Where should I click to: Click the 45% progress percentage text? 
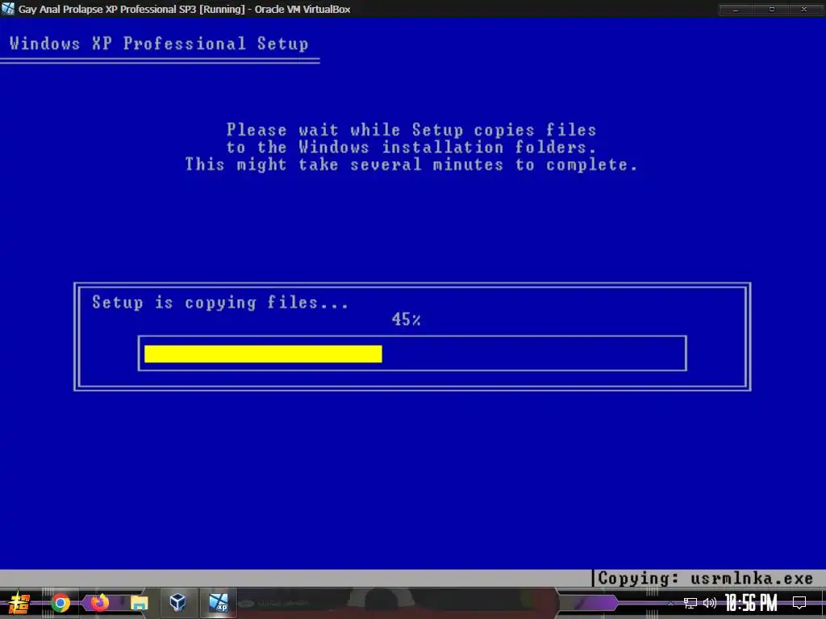point(407,319)
